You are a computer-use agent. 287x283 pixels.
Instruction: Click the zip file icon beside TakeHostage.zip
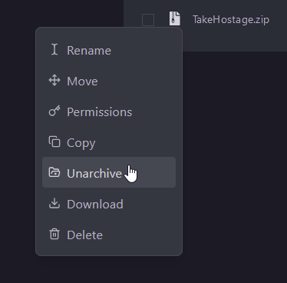pyautogui.click(x=175, y=18)
